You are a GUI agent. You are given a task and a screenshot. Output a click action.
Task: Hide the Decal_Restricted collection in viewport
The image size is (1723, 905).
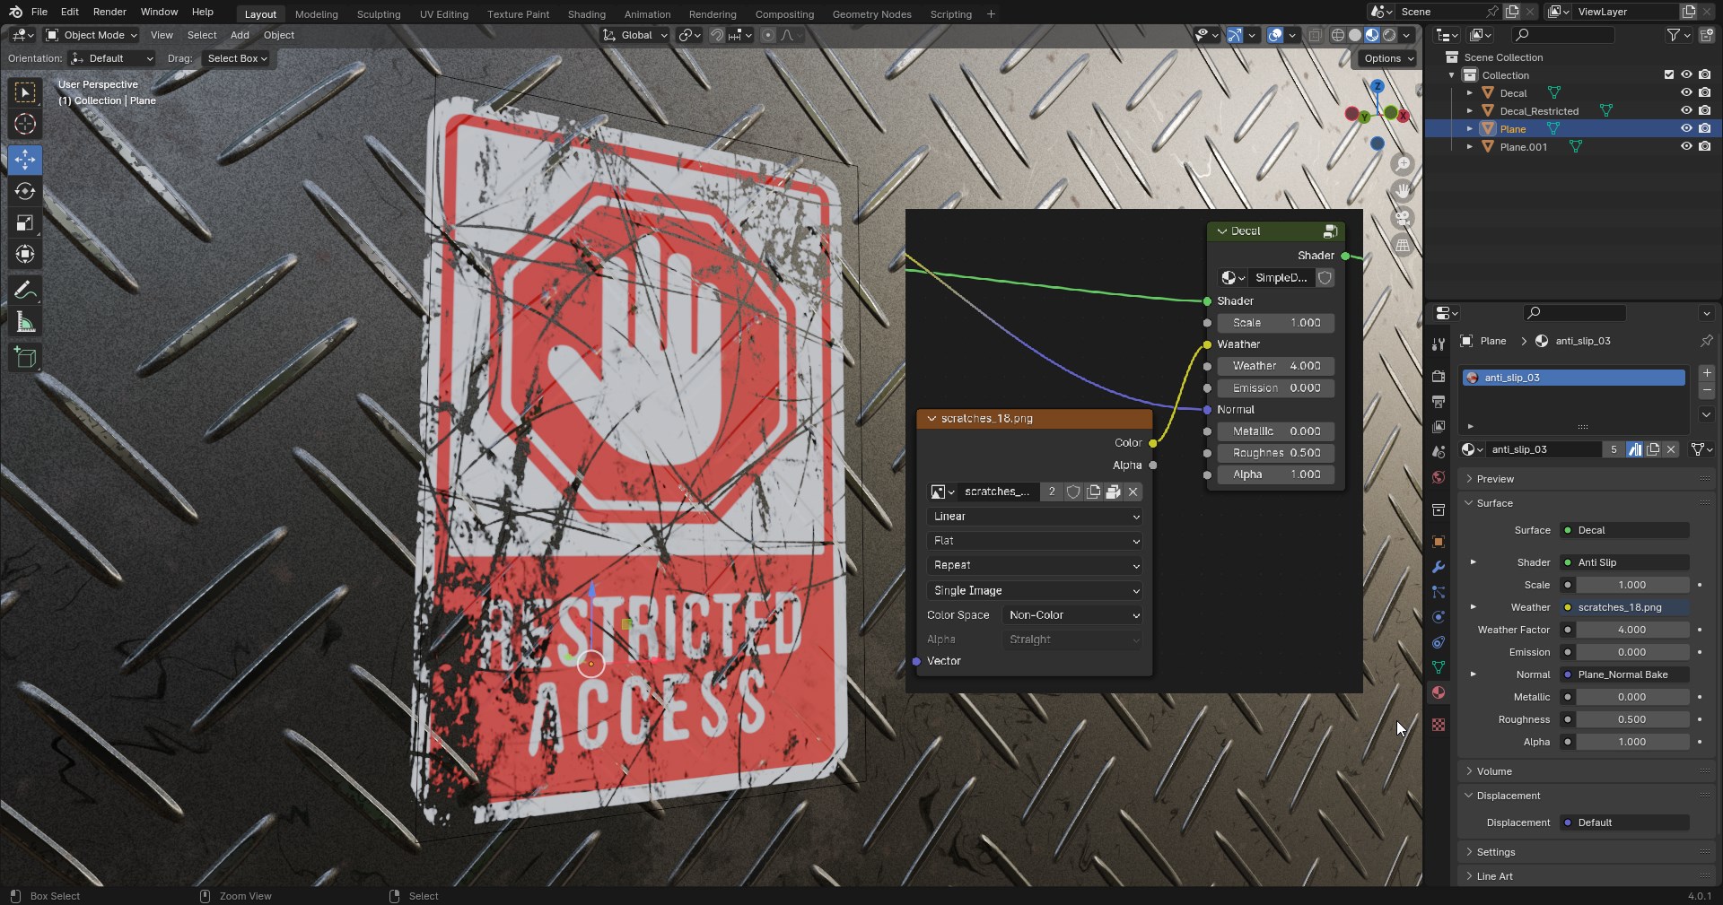[1686, 110]
